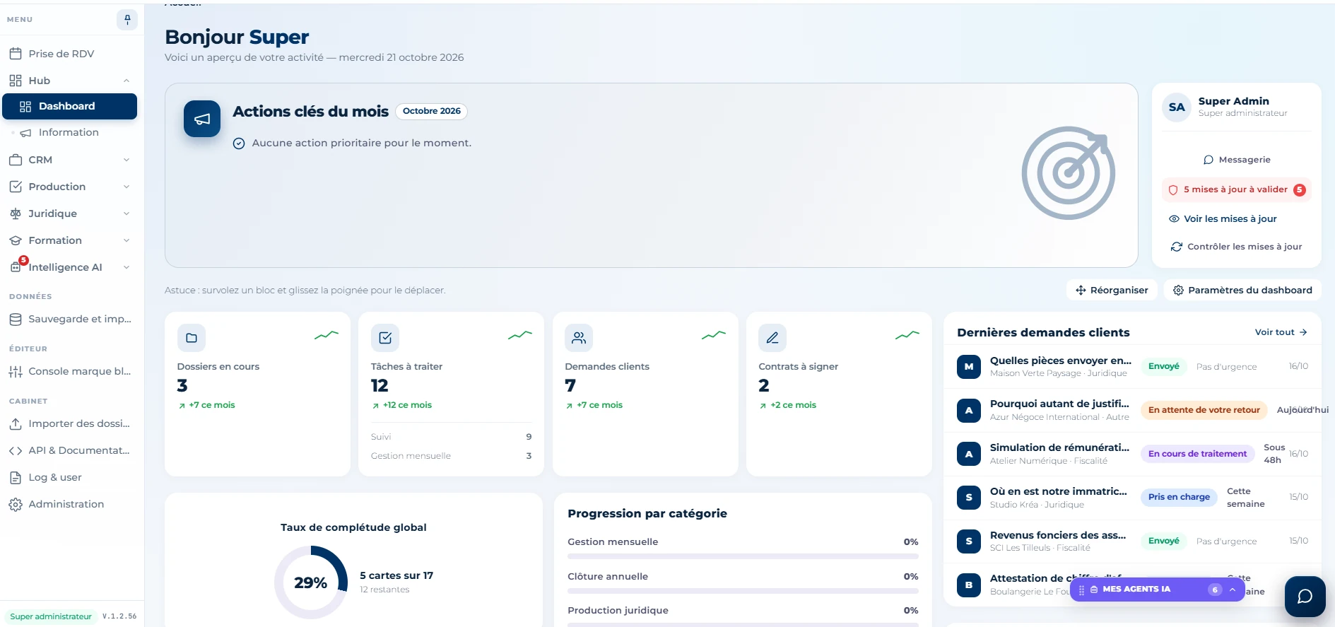Open Messagerie from the profile card
The width and height of the screenshot is (1335, 627).
tap(1237, 160)
